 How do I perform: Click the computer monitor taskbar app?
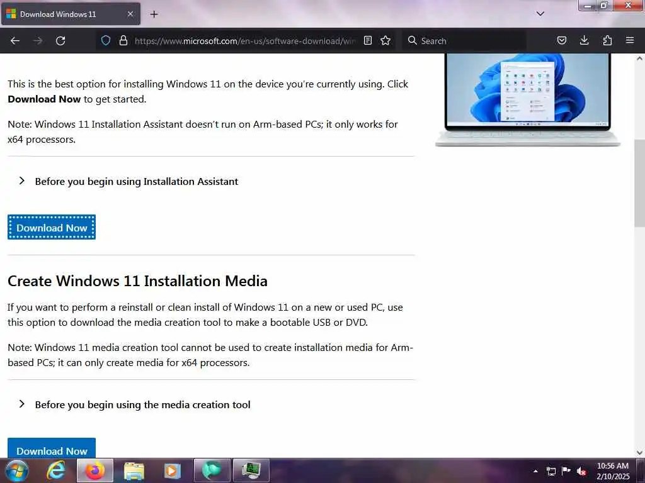pyautogui.click(x=251, y=471)
